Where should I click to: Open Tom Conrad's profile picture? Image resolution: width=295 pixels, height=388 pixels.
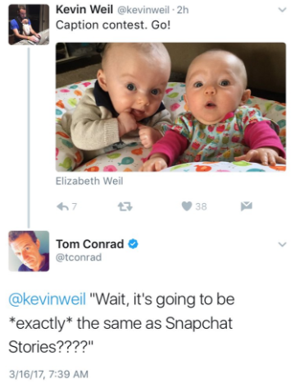(29, 251)
